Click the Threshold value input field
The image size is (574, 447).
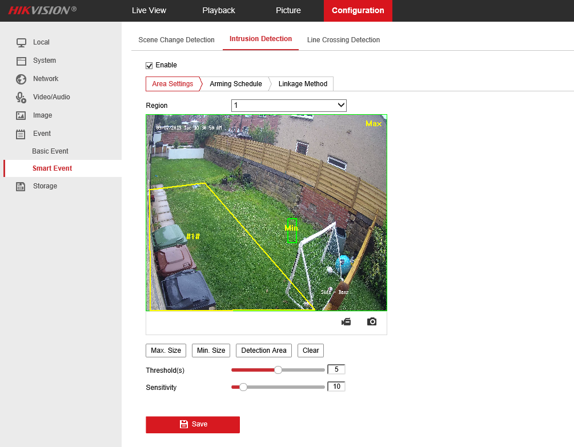tap(336, 369)
